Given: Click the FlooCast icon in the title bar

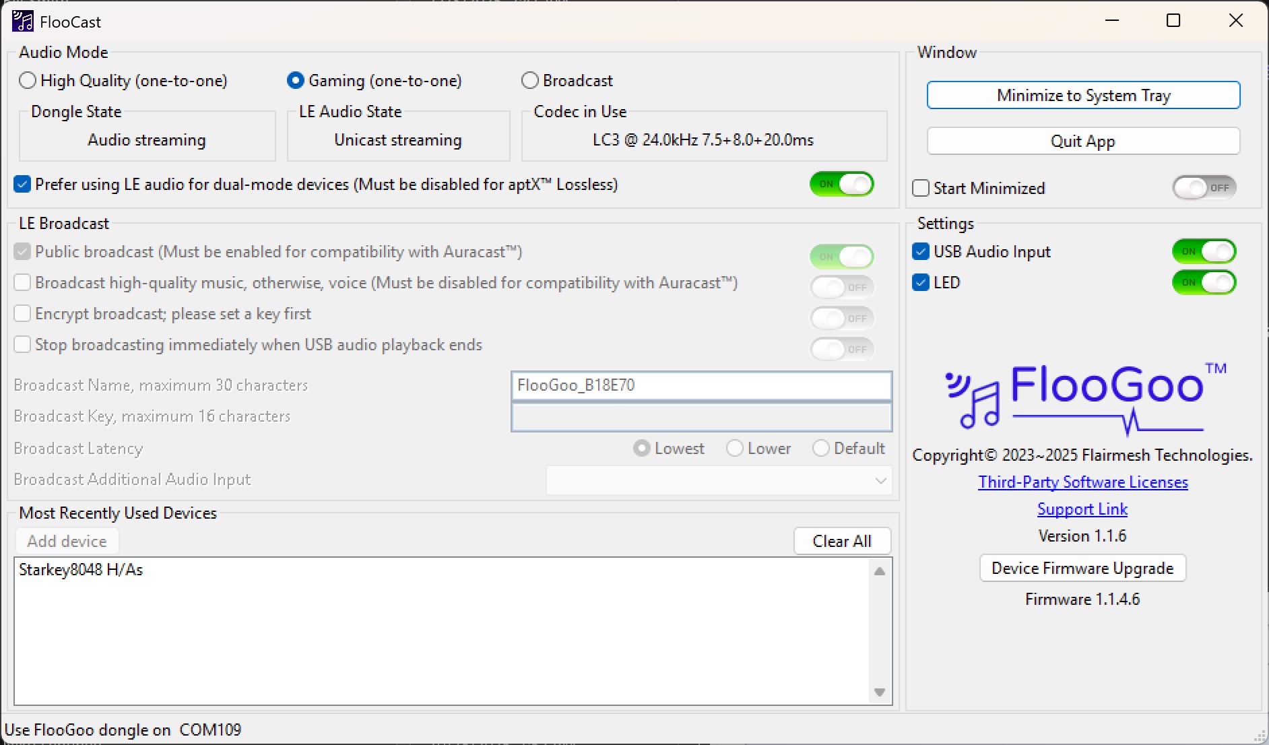Looking at the screenshot, I should (22, 21).
